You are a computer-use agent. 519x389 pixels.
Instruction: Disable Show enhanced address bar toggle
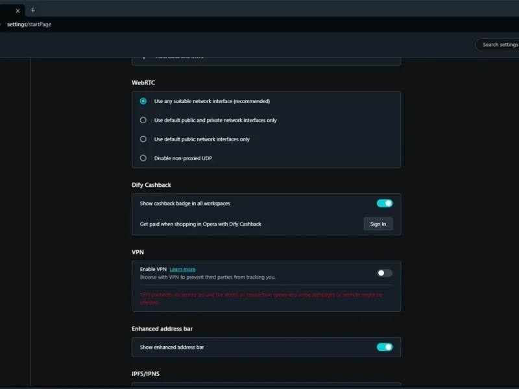(385, 347)
